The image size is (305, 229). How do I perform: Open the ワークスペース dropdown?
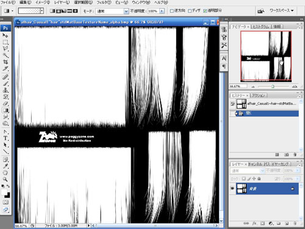281,10
